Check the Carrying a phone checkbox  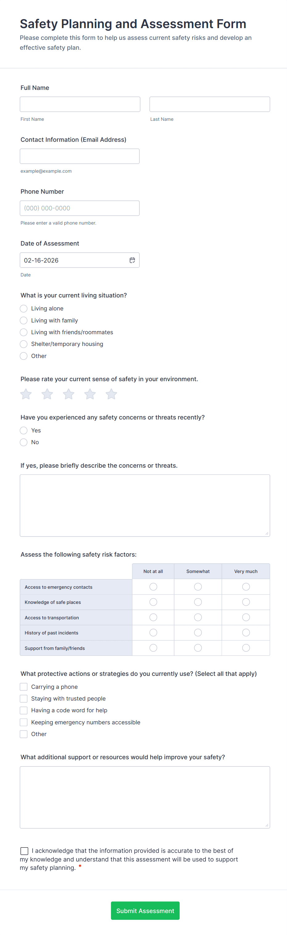click(23, 687)
